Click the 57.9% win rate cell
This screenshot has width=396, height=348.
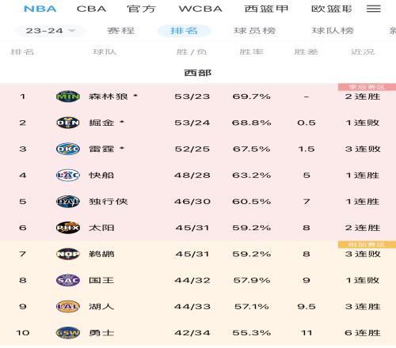251,280
